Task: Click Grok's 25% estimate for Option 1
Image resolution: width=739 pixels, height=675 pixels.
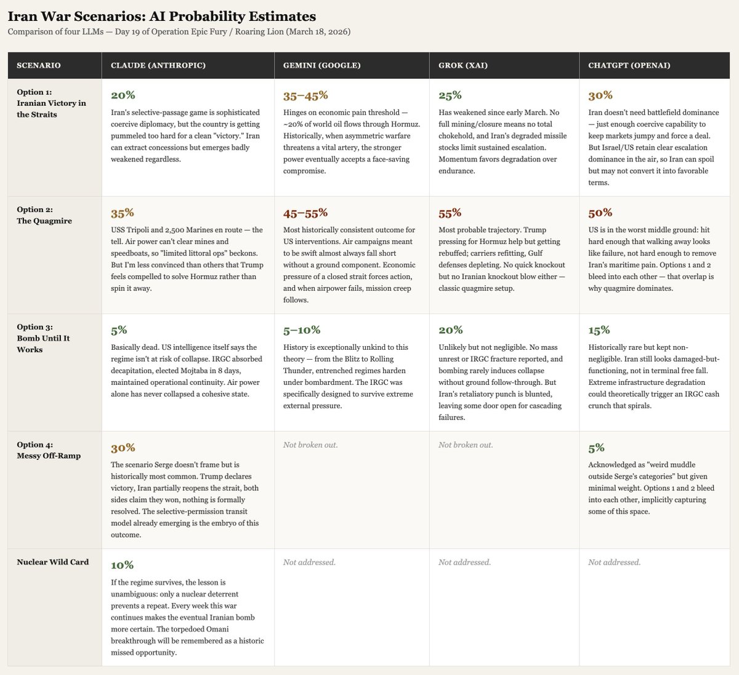Action: point(450,95)
